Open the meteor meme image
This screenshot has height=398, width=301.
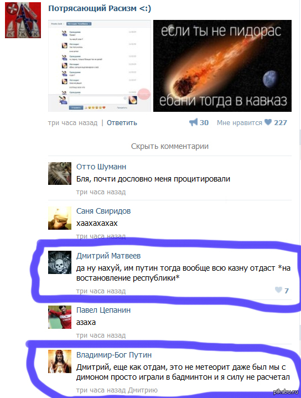pyautogui.click(x=222, y=66)
